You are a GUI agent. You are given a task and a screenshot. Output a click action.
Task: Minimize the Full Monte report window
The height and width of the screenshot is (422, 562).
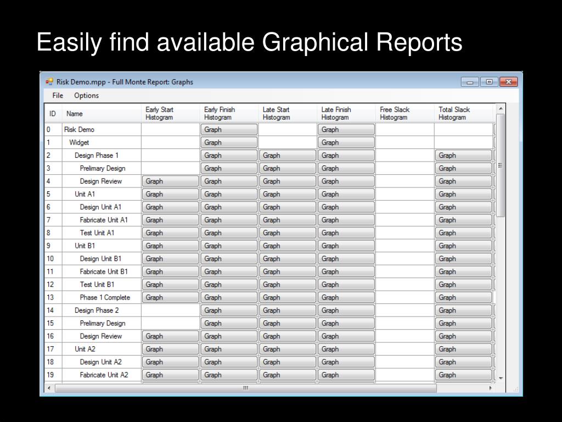point(470,82)
